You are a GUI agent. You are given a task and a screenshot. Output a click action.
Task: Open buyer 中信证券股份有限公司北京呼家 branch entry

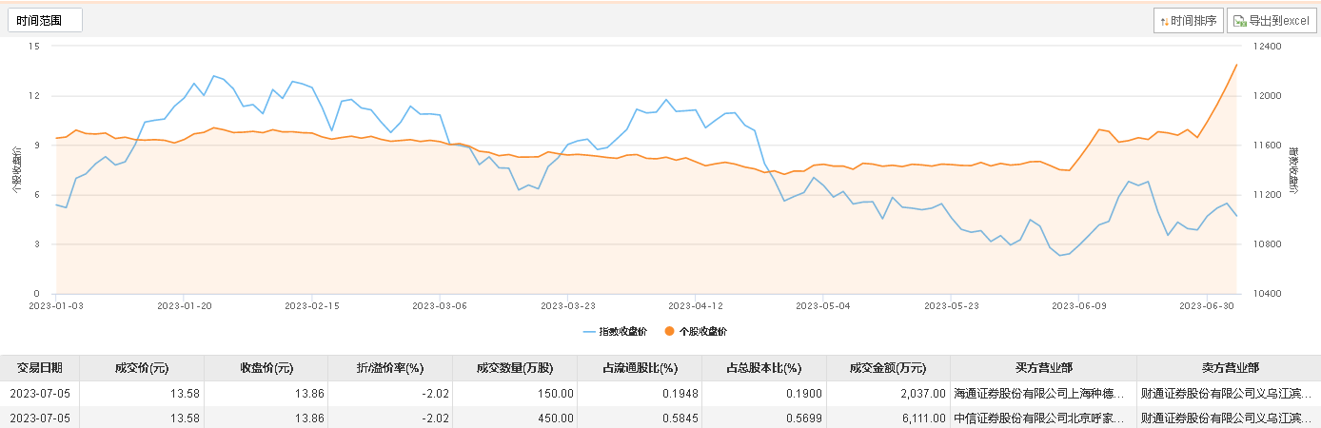pos(1043,418)
